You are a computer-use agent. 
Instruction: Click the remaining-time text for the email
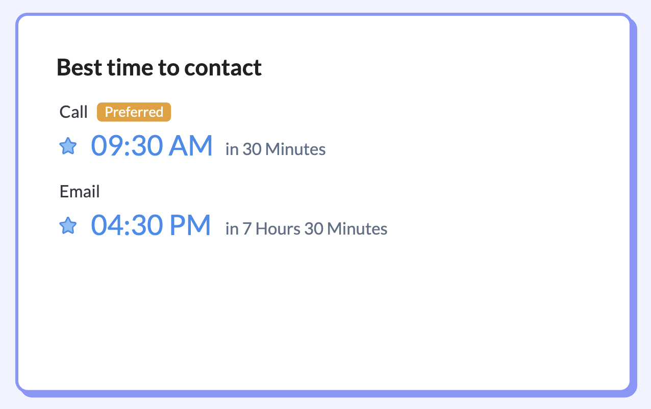pyautogui.click(x=306, y=228)
